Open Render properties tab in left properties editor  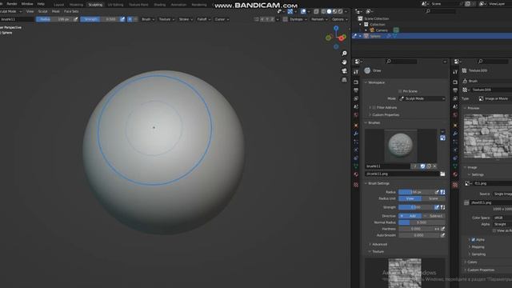pos(356,82)
